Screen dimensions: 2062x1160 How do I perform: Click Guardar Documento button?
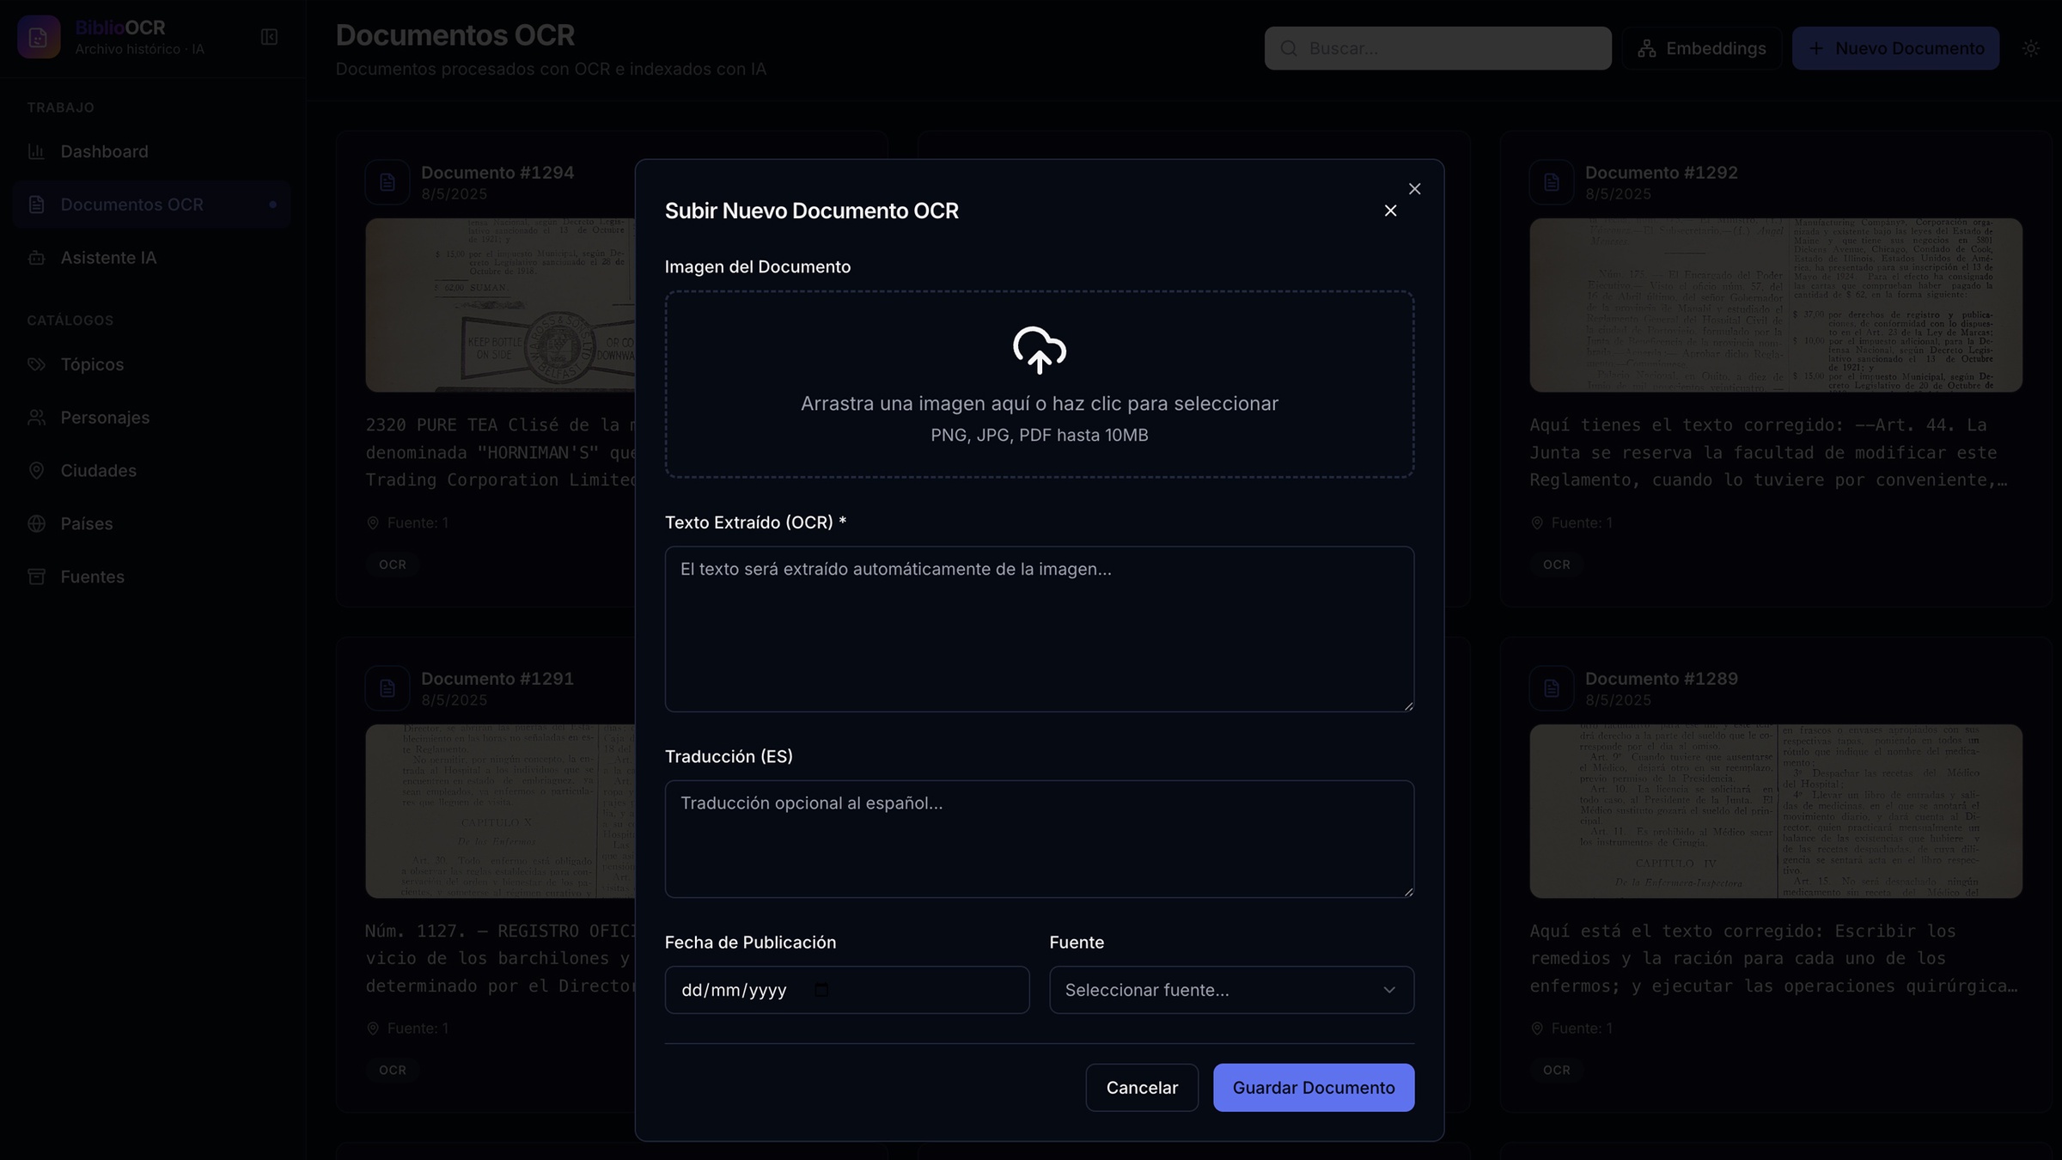pyautogui.click(x=1314, y=1088)
